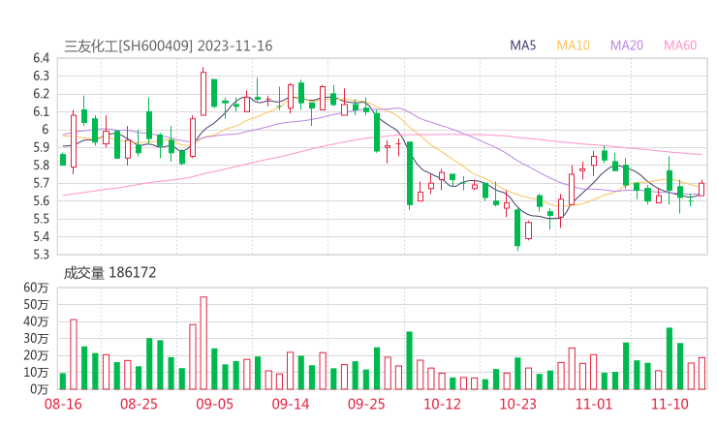Click the 20万 volume axis label
The image size is (717, 426).
(x=36, y=355)
